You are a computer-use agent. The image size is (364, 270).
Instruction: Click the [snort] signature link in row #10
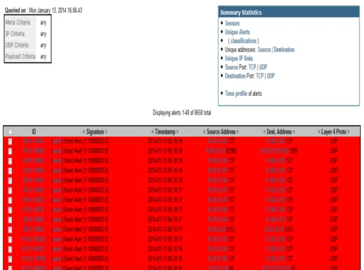(x=57, y=239)
